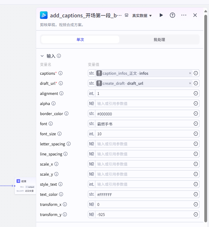Click the font field showing 霸燃手书

[144, 124]
